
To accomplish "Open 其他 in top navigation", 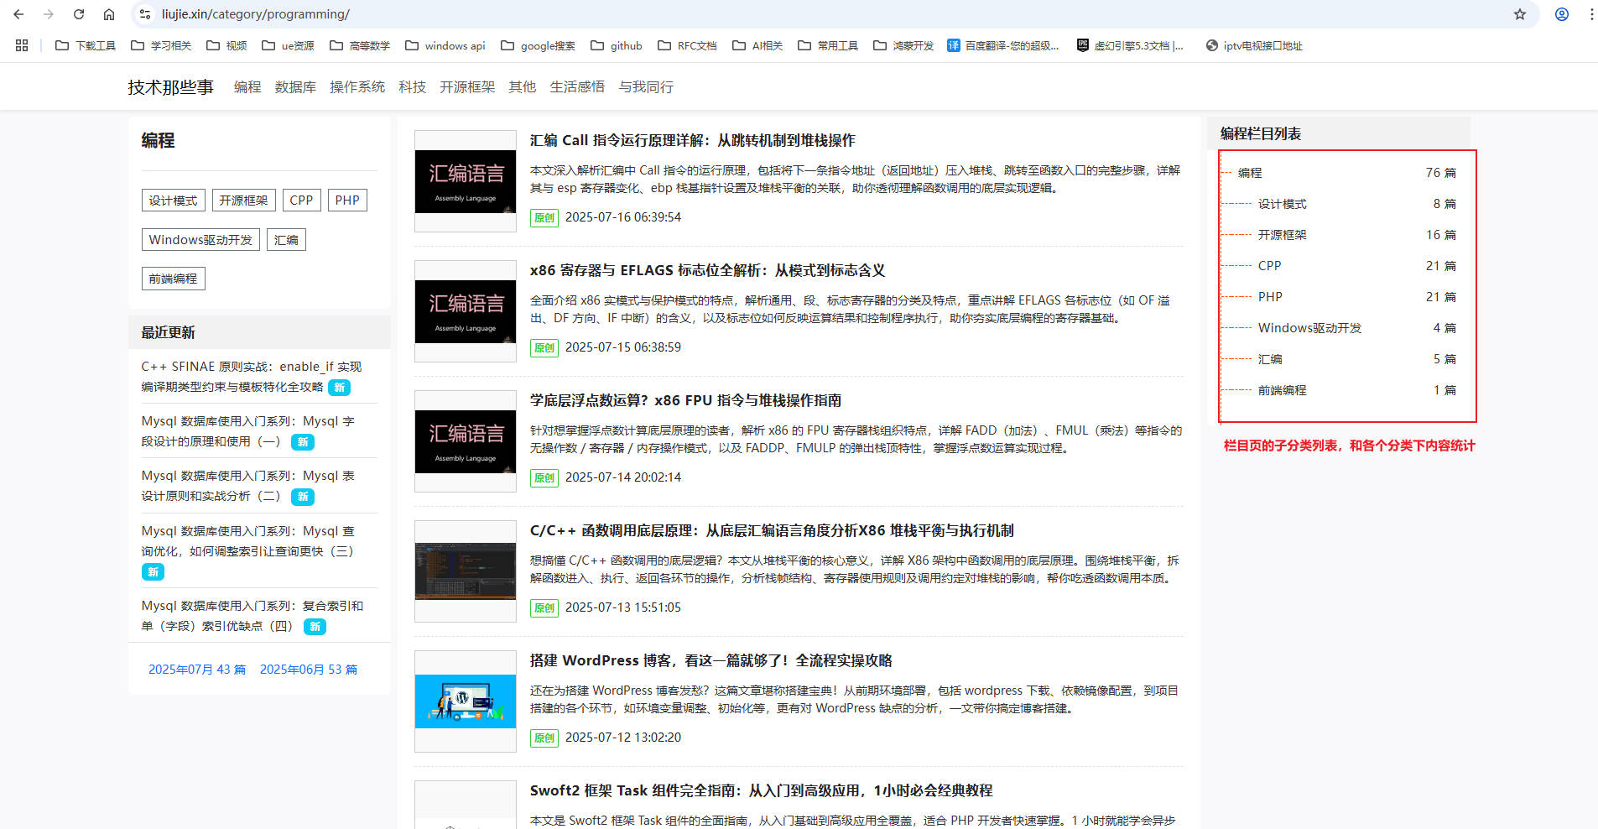I will [522, 87].
